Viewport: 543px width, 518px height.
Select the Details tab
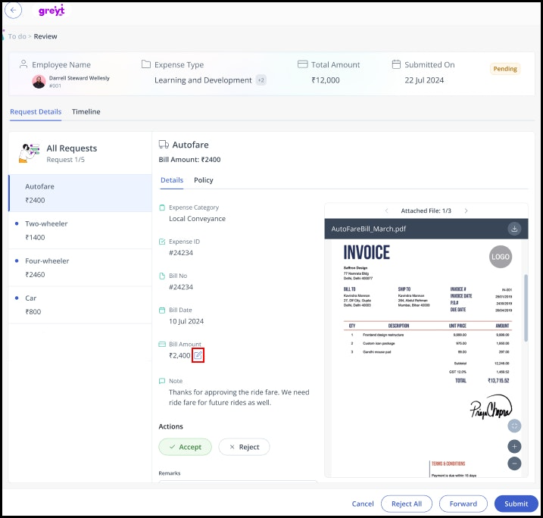click(172, 180)
